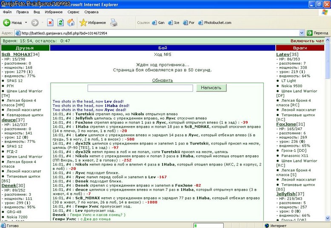Refresh the page using toolbar icon

(x=60, y=23)
